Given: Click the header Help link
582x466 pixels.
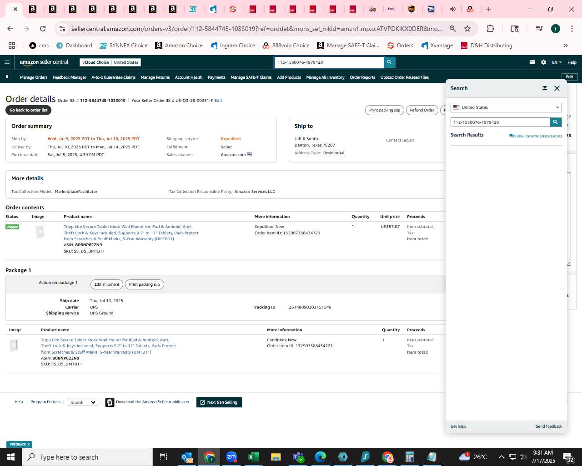Looking at the screenshot, I should [x=572, y=62].
